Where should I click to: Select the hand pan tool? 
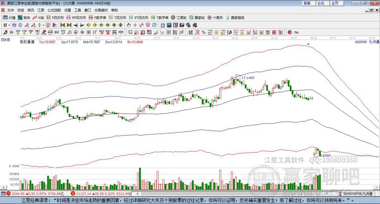coord(129,25)
